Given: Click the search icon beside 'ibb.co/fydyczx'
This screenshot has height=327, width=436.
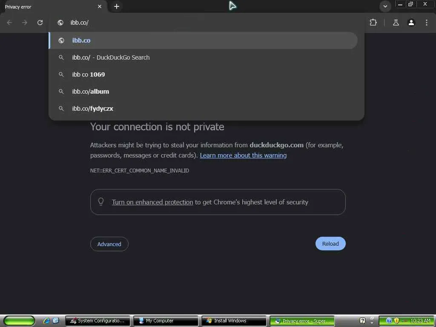Looking at the screenshot, I should click(61, 109).
